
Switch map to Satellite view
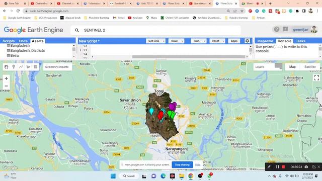coord(310,67)
